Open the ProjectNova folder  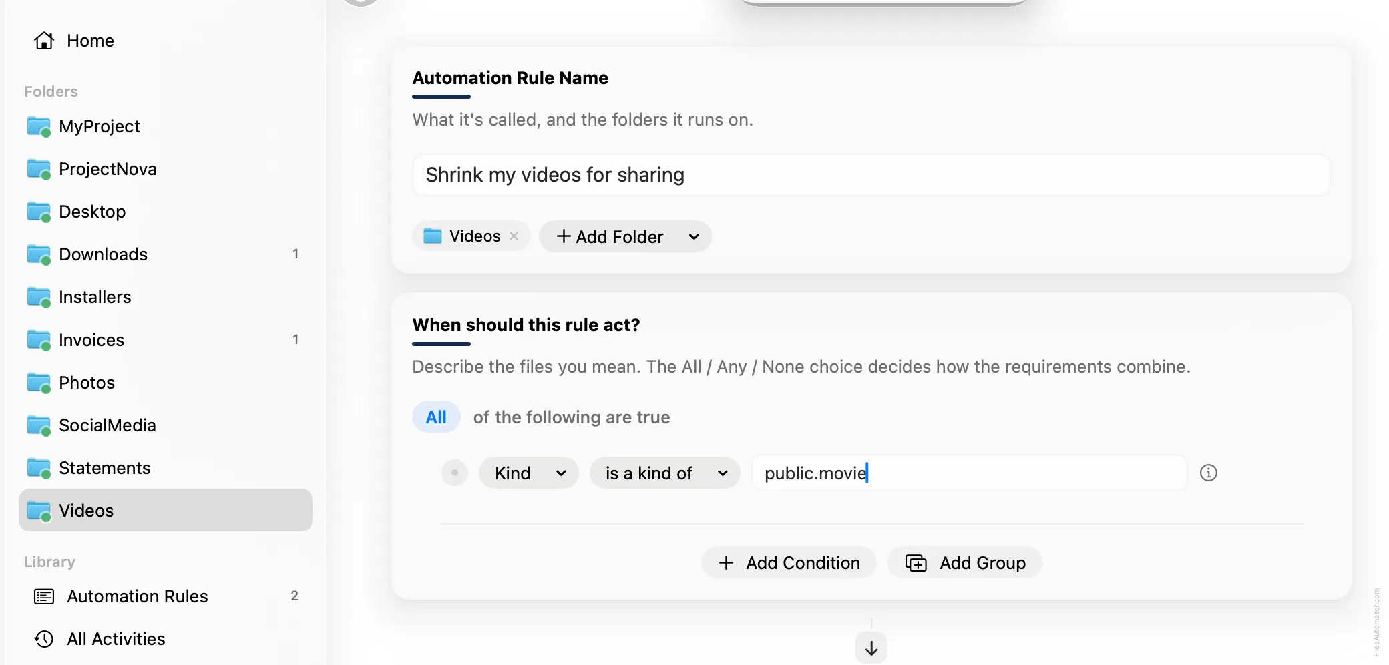[x=165, y=169]
